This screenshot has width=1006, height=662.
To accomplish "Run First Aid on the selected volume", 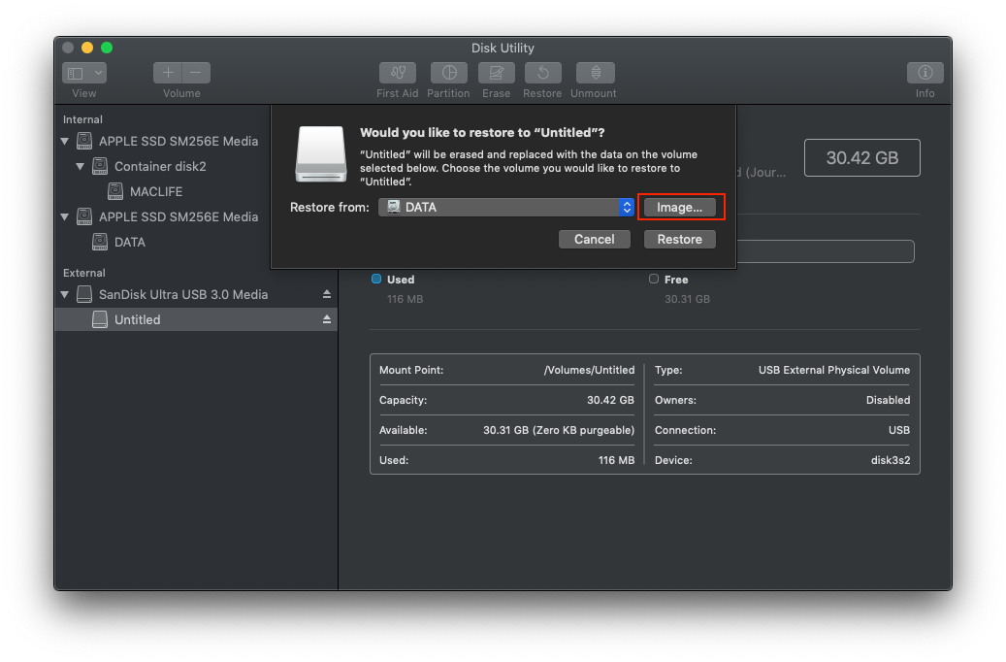I will [x=397, y=72].
